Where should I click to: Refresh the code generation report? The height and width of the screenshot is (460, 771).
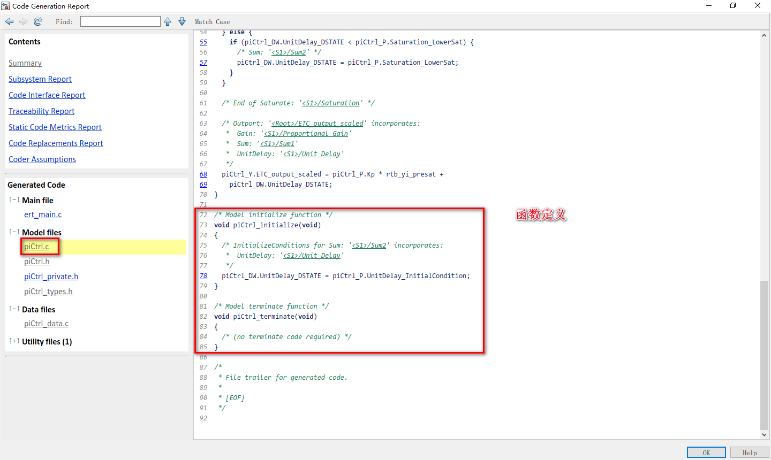tap(37, 21)
